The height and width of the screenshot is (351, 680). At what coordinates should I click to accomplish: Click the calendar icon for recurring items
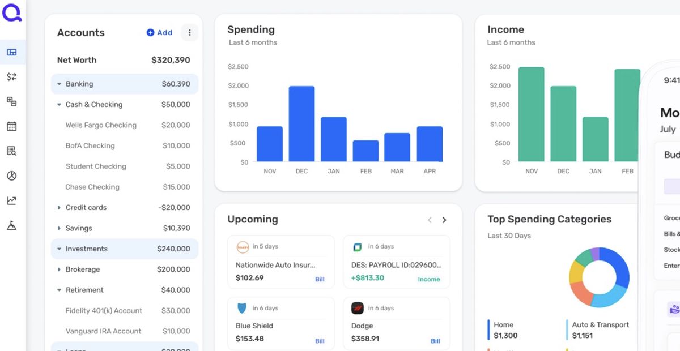(11, 126)
